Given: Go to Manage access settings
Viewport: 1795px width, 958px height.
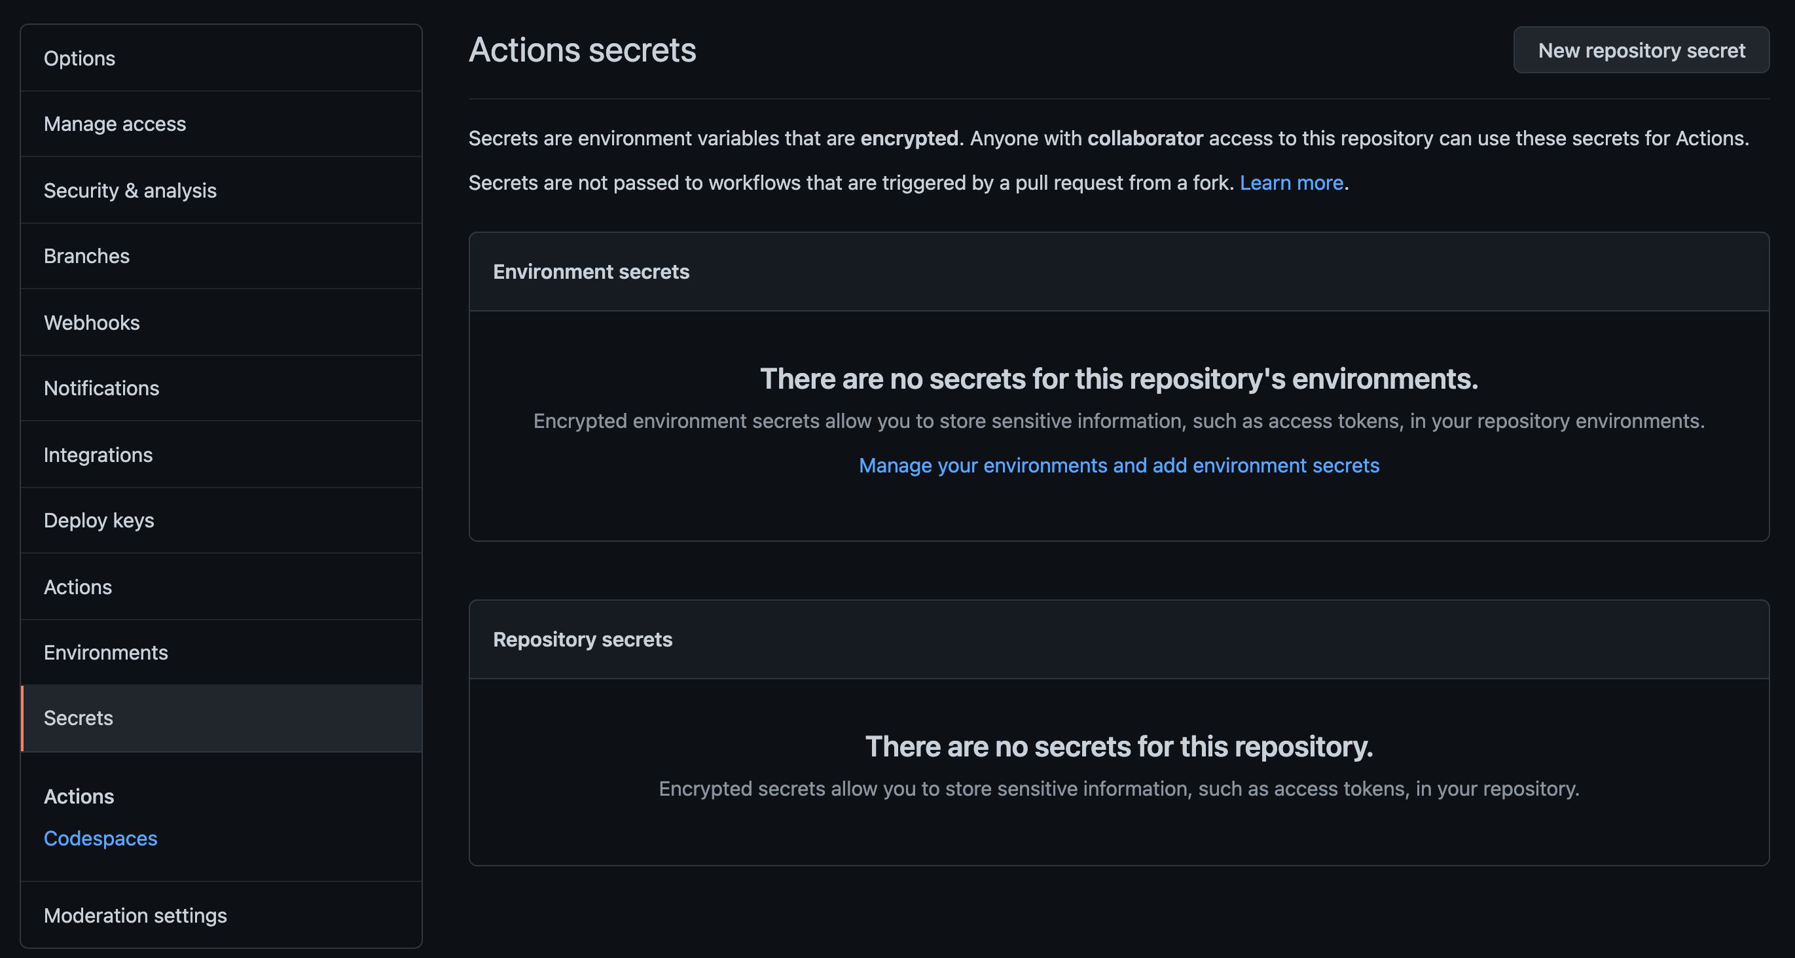Looking at the screenshot, I should (x=115, y=124).
